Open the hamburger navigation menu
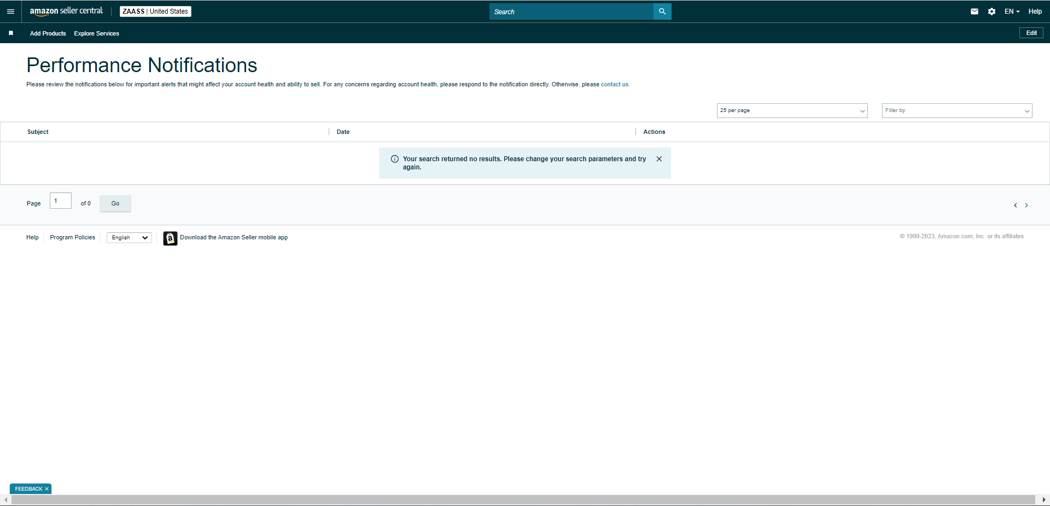This screenshot has height=506, width=1050. (x=10, y=11)
